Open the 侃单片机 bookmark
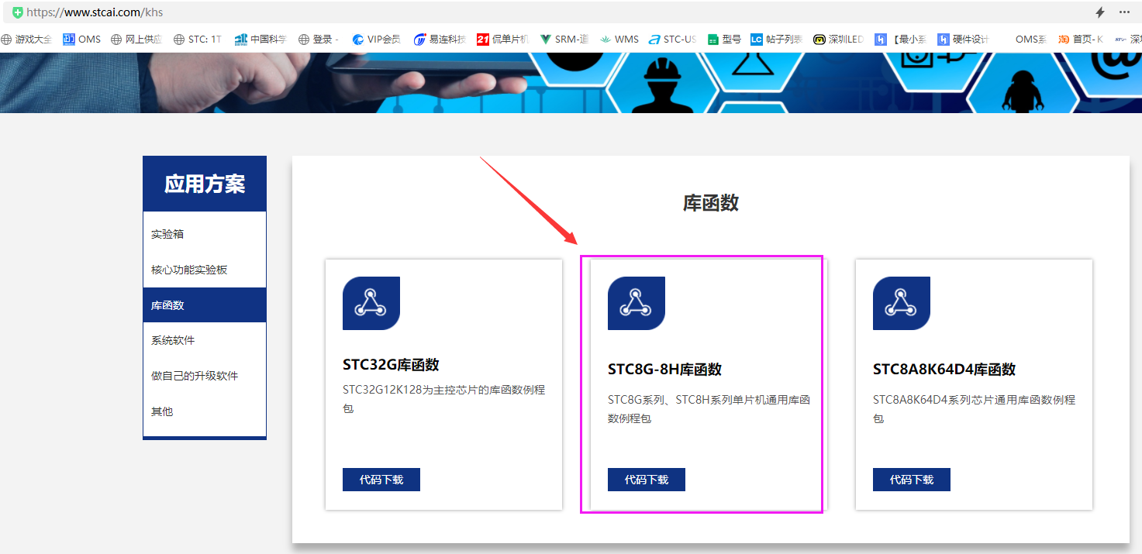 pos(502,40)
